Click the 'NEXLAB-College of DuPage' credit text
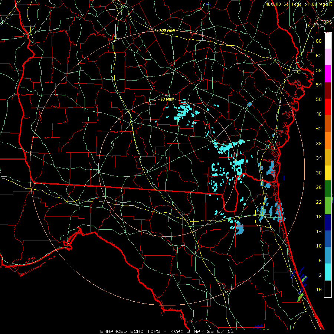 [x=297, y=4]
